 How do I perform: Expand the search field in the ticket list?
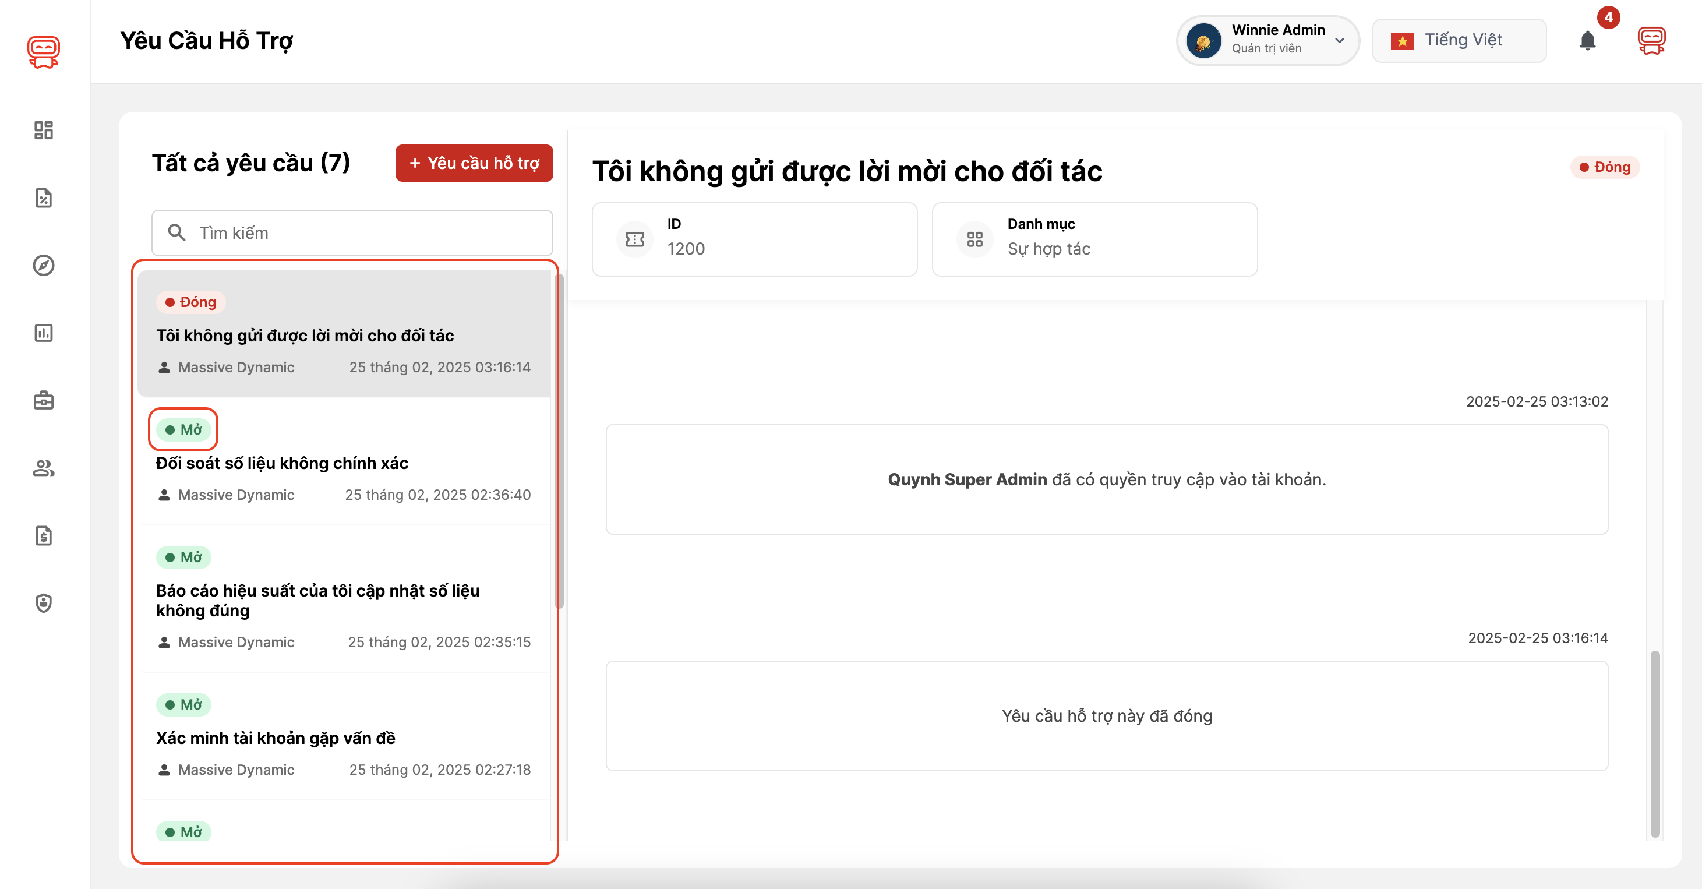(x=351, y=232)
